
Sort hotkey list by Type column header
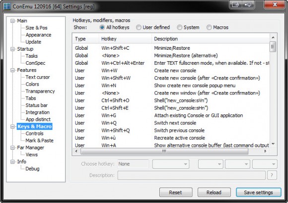[x=86, y=39]
